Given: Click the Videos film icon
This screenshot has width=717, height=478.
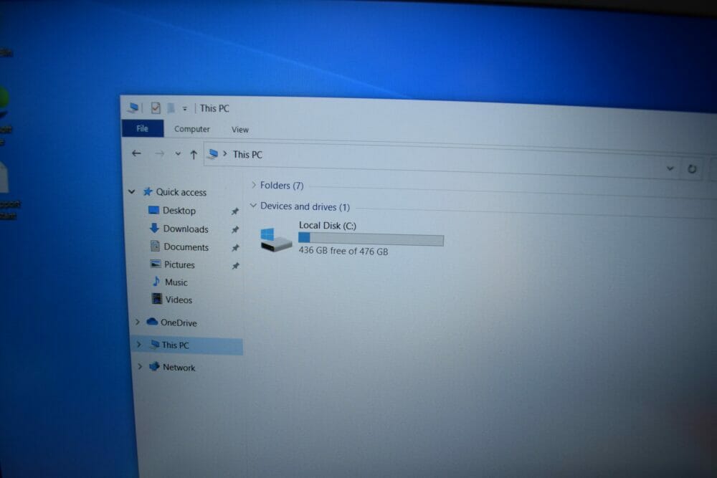Looking at the screenshot, I should click(x=157, y=299).
